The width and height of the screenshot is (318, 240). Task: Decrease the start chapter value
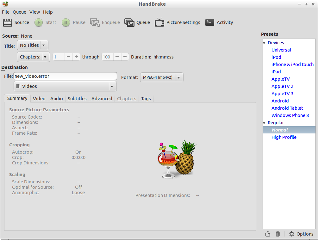[x=68, y=57]
